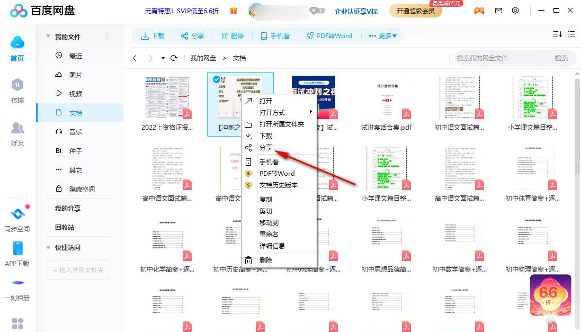Image resolution: width=581 pixels, height=332 pixels.
Task: Collapse the 我的文件 tree section
Action: [48, 37]
